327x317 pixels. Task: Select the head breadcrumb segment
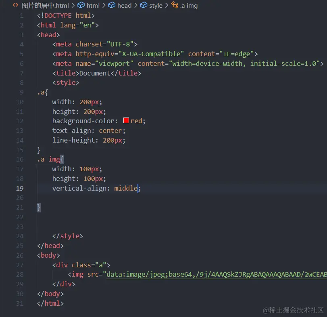coord(124,5)
